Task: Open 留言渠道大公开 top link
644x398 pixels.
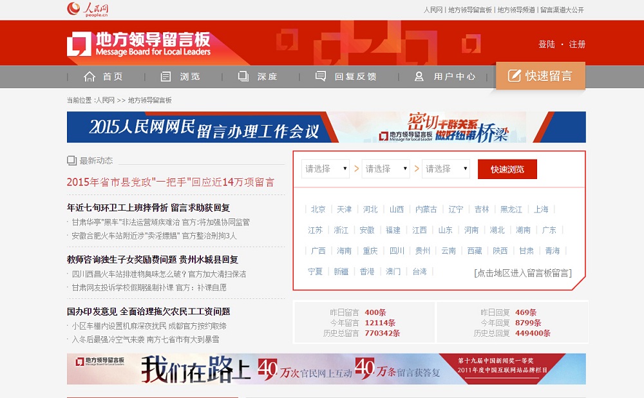Action: [x=562, y=10]
